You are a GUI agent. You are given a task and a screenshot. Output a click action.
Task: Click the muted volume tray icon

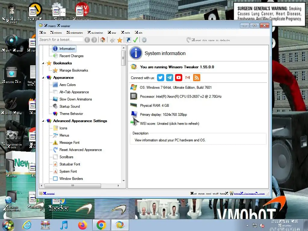tap(262, 226)
